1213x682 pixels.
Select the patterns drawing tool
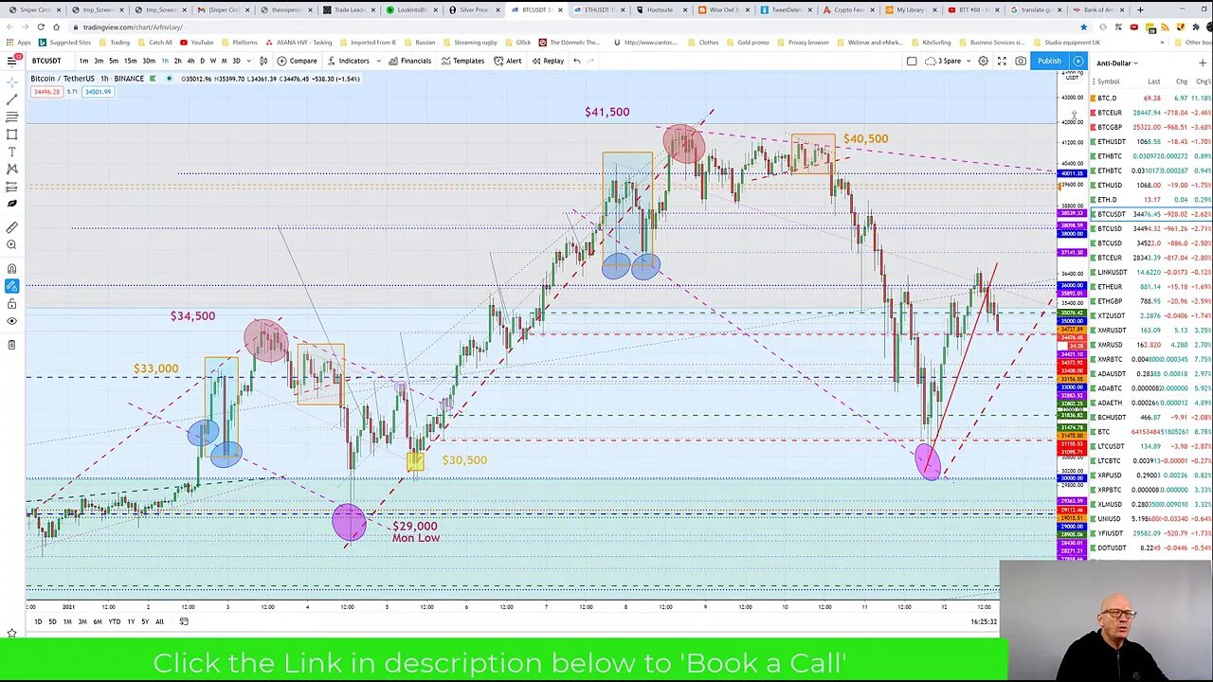[11, 169]
